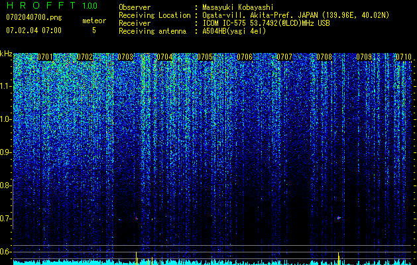
Task: Select antenna value A504HB(yagi 4el)
Action: [234, 31]
